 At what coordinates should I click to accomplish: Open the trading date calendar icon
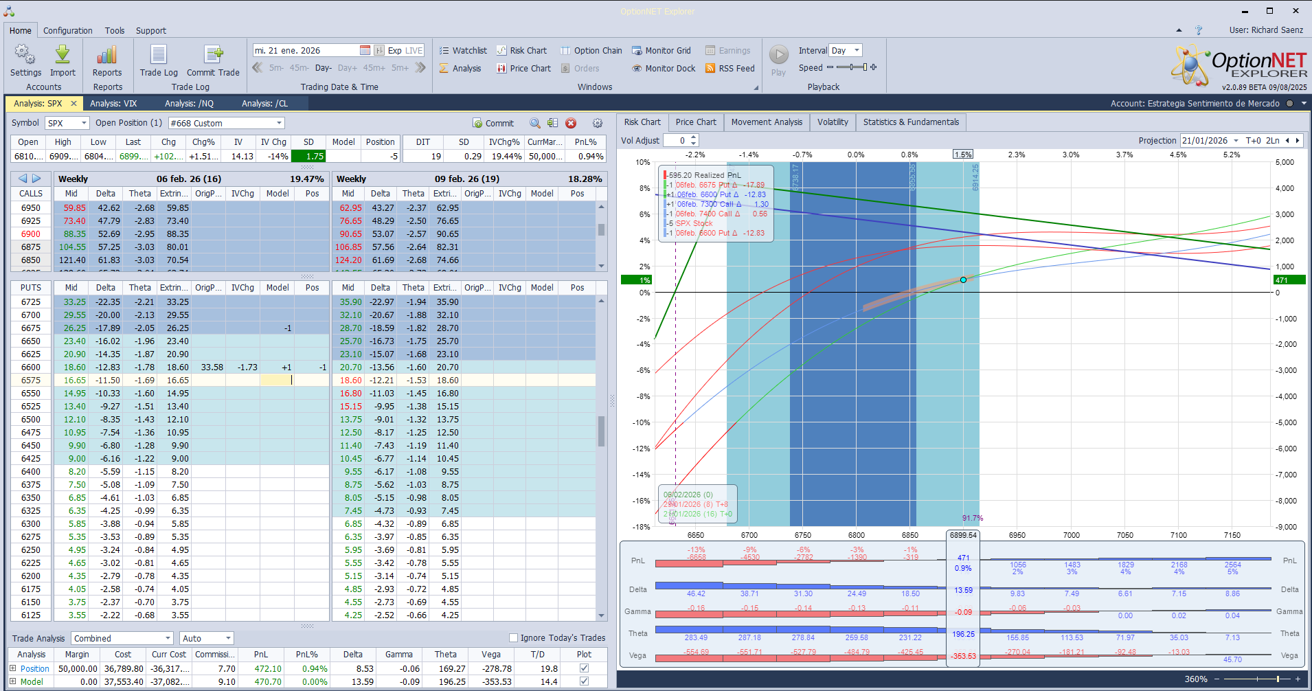(365, 50)
